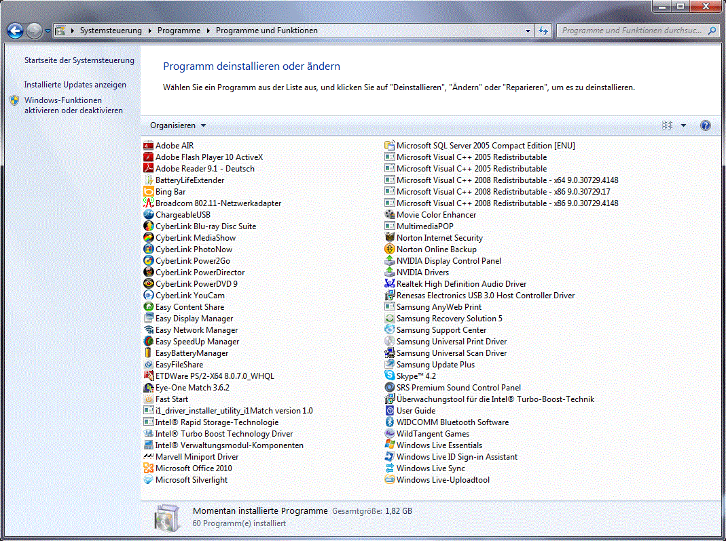Click the CyberLink PowerDVD 9 icon
The width and height of the screenshot is (726, 541).
point(149,284)
